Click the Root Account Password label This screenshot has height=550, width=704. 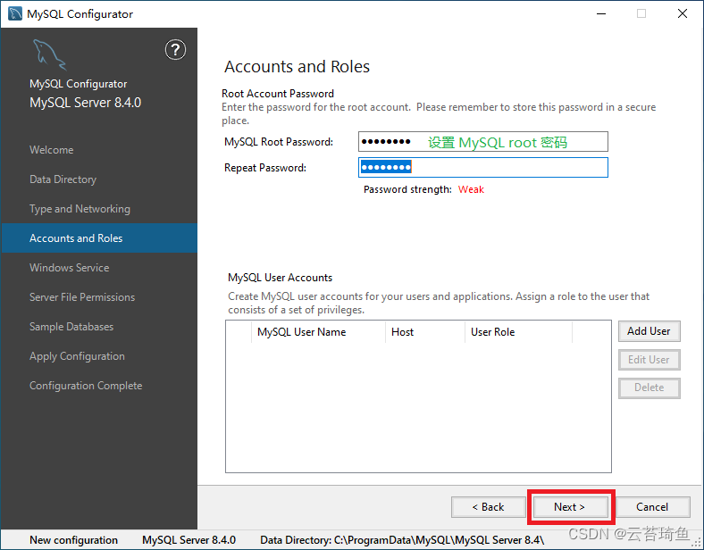(278, 94)
